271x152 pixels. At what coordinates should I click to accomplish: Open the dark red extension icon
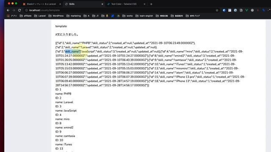point(258,10)
